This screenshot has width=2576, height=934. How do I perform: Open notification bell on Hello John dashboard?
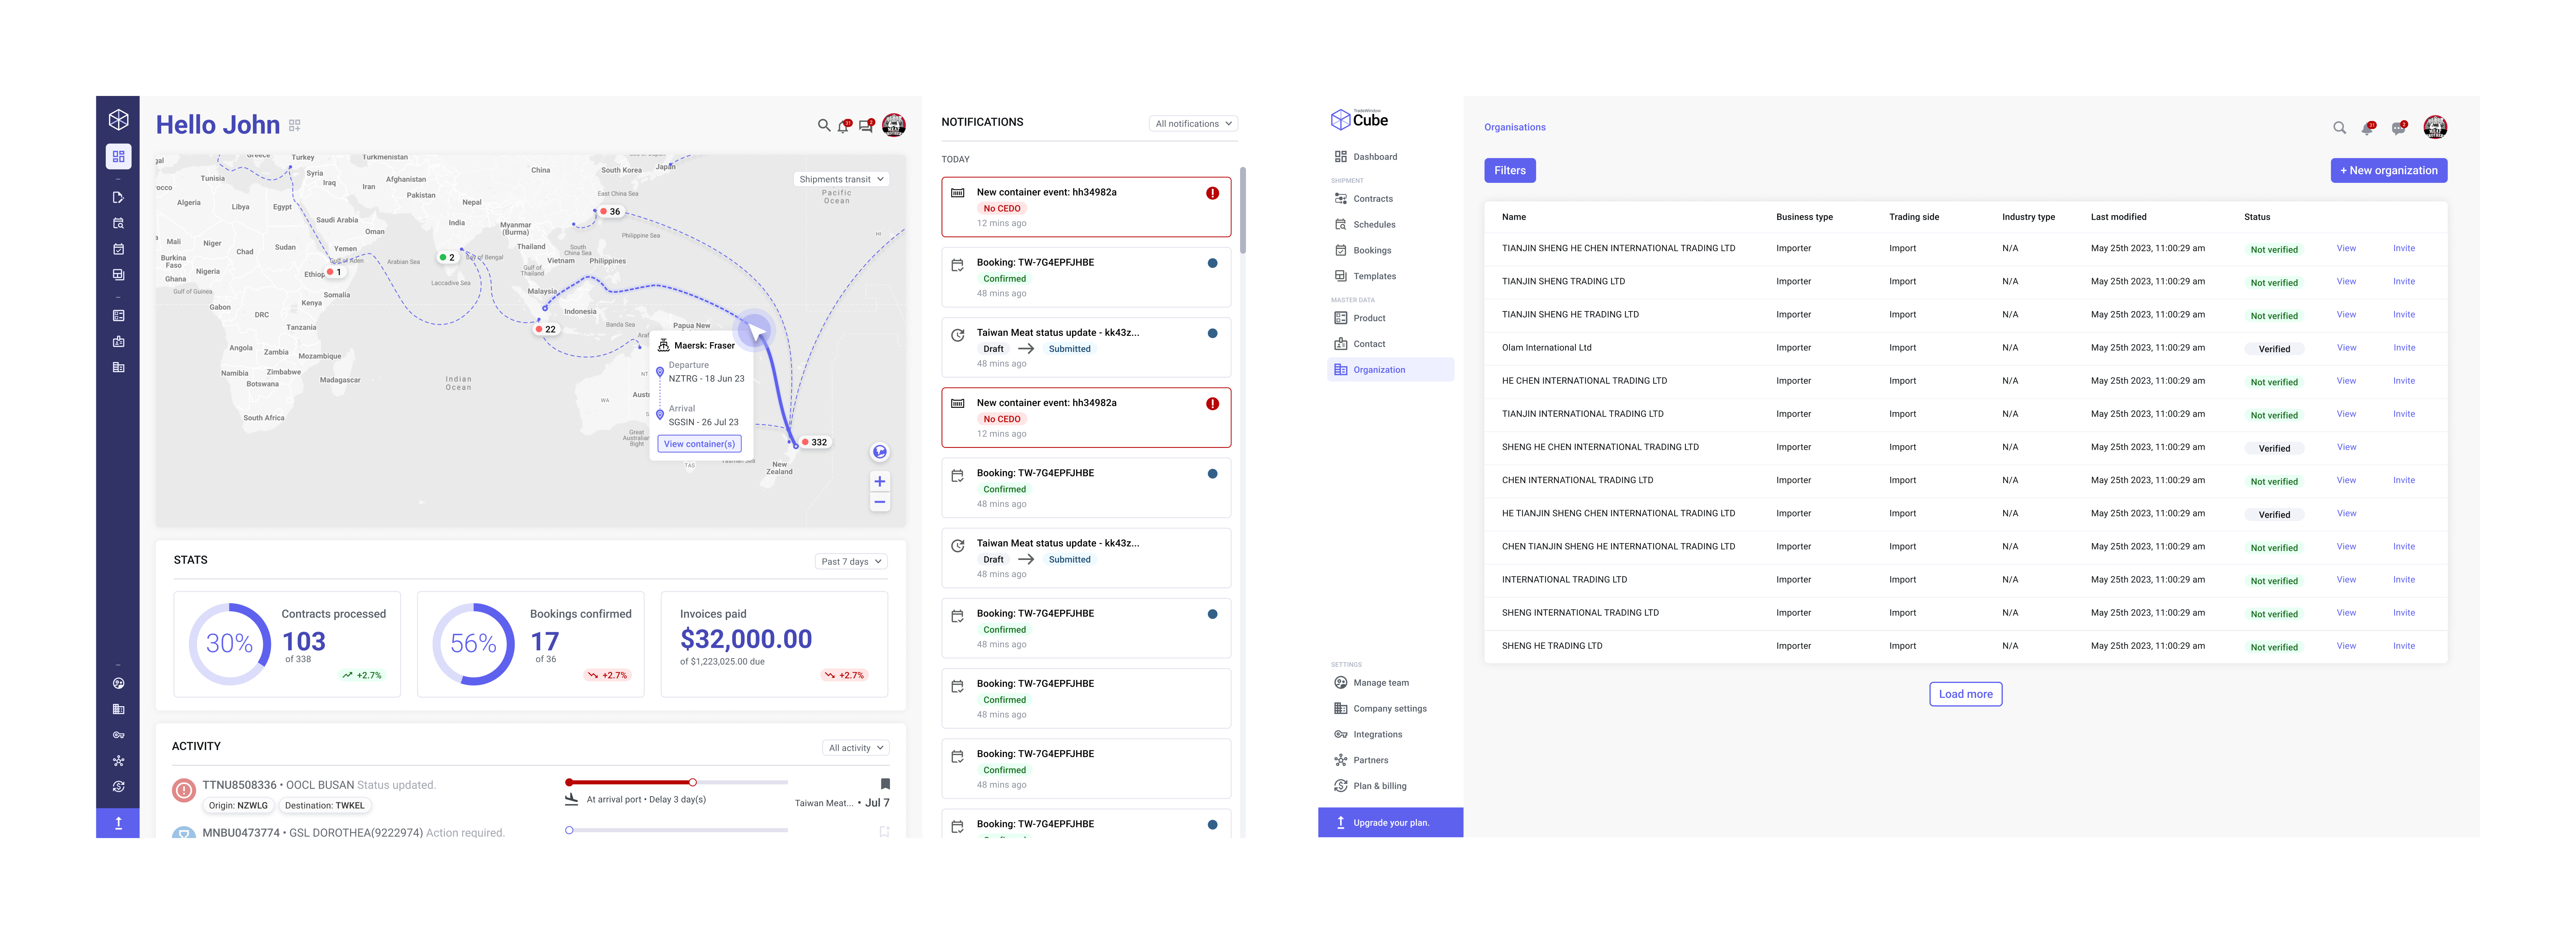844,126
